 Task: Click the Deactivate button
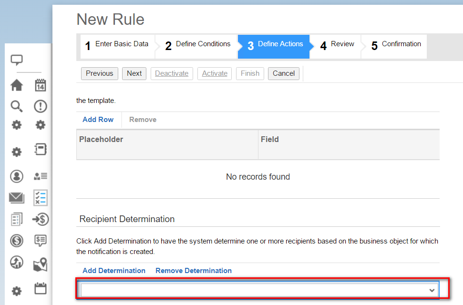click(172, 73)
